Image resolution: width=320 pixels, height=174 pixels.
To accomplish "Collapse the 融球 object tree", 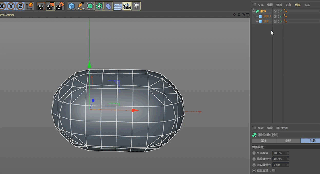I will 253,11.
